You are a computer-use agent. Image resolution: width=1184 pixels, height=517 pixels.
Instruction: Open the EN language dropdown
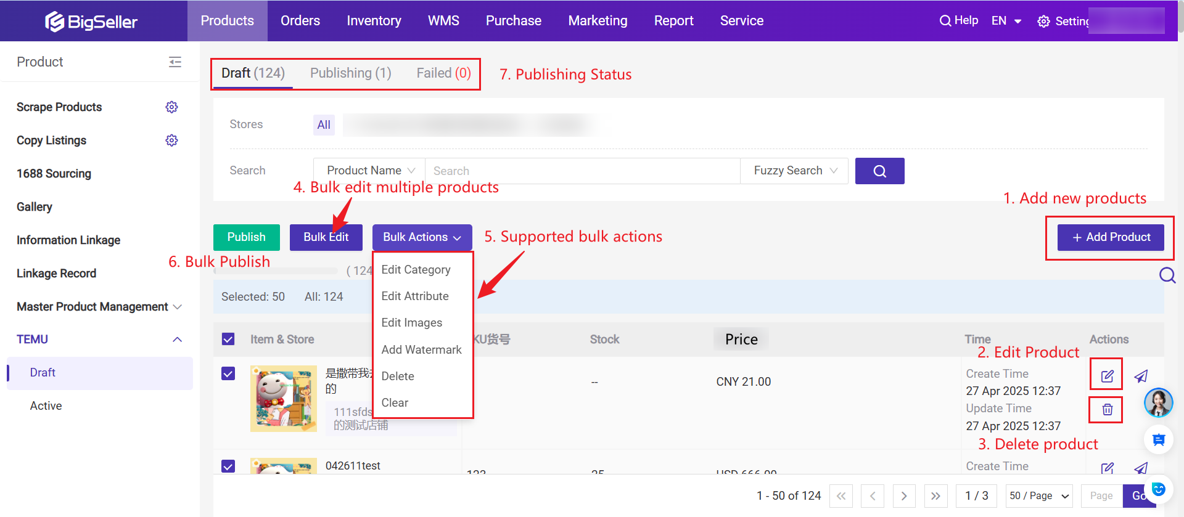[1006, 21]
